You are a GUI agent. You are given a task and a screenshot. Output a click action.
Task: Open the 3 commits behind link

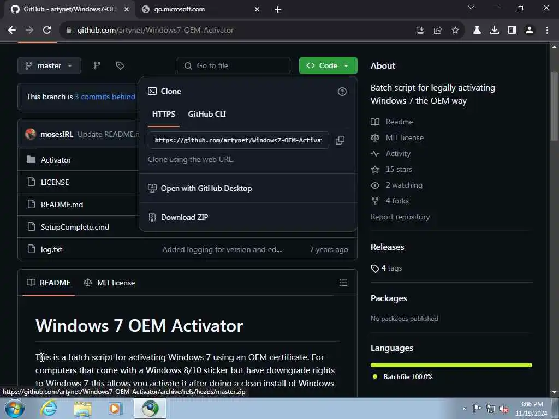coord(105,97)
